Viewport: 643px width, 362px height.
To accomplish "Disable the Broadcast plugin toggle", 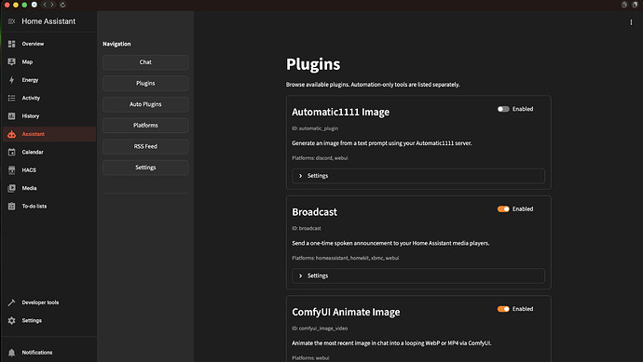I will click(x=503, y=208).
